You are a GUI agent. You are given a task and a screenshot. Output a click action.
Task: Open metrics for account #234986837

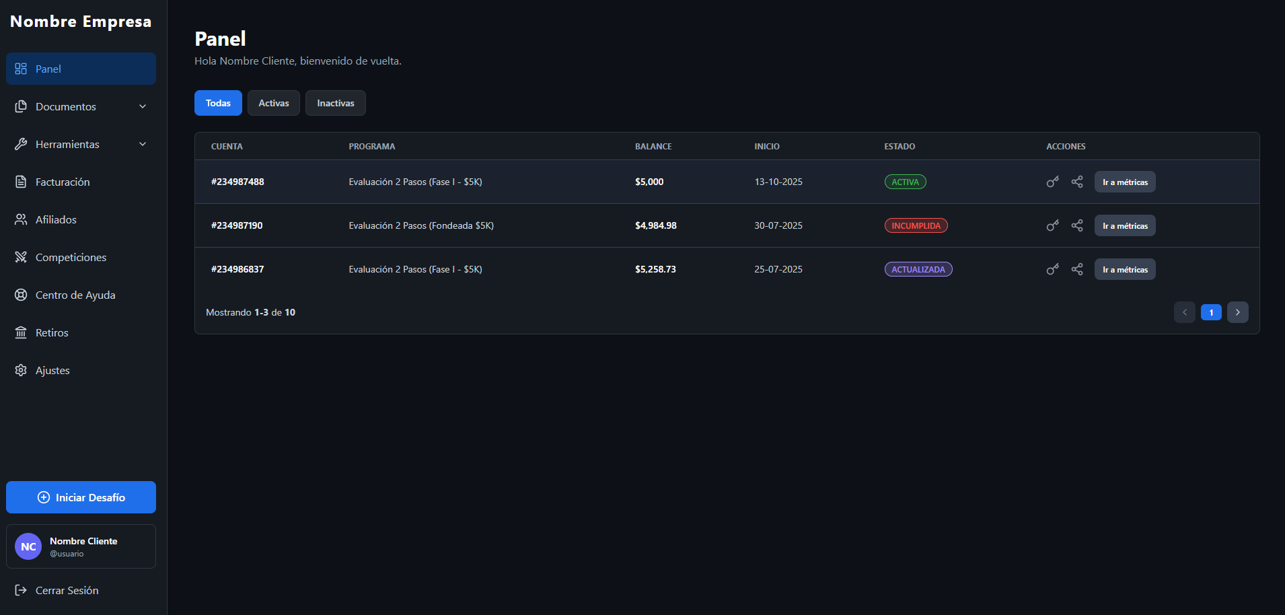point(1124,269)
